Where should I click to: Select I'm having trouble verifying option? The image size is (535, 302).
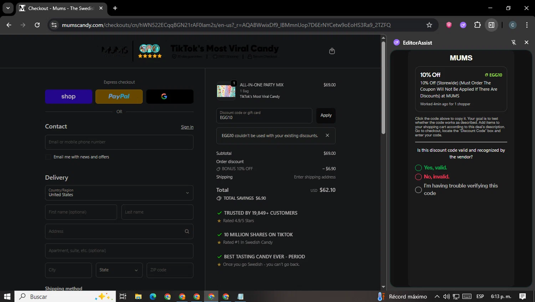418,190
